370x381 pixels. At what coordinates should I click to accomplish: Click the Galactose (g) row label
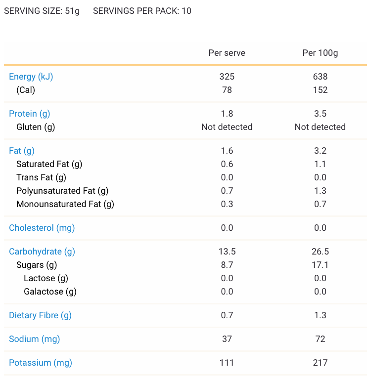50,292
